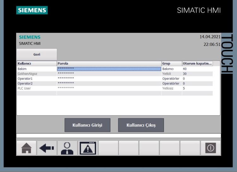Select the Oturum kapatm... column header

tap(197, 64)
